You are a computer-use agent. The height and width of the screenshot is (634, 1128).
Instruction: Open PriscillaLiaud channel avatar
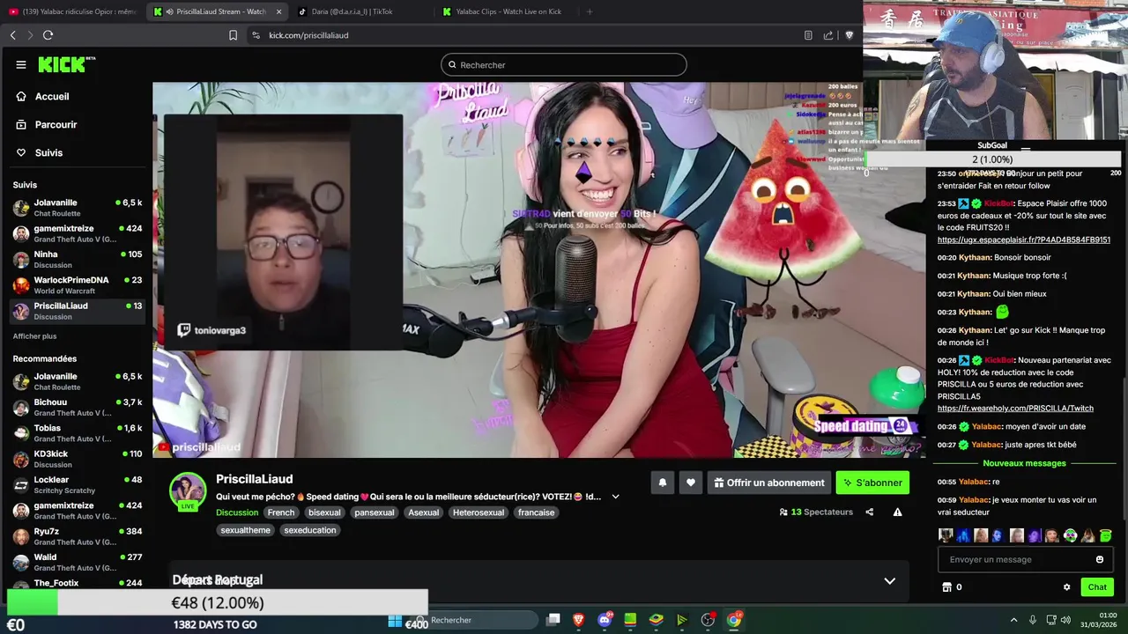[x=188, y=491]
